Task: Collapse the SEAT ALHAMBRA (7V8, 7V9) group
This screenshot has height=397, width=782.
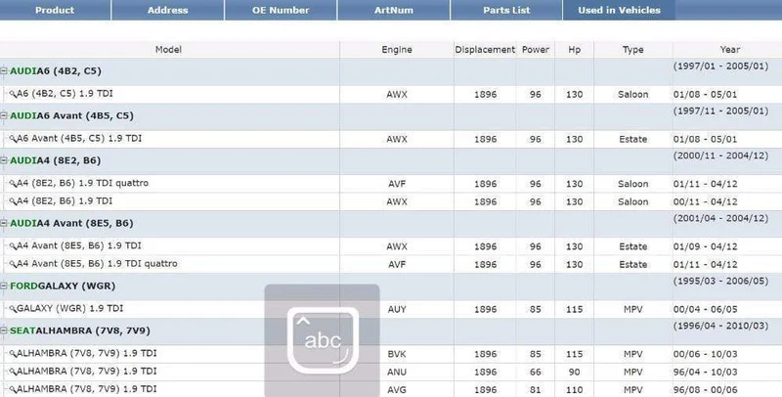Action: coord(4,331)
